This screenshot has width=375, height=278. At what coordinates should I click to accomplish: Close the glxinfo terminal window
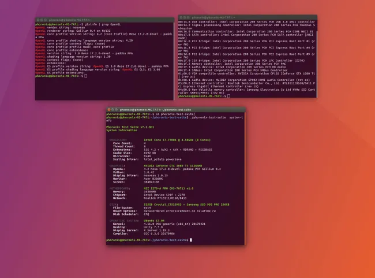pyautogui.click(x=38, y=20)
